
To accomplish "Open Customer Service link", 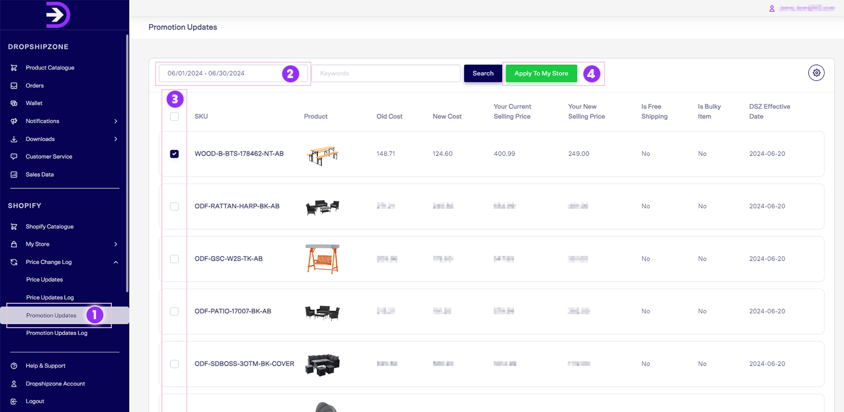I will click(x=49, y=157).
